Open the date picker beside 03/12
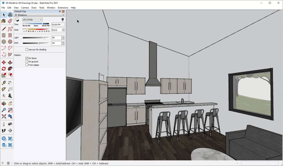Viewport: 283px width, 166px height. [x=63, y=30]
